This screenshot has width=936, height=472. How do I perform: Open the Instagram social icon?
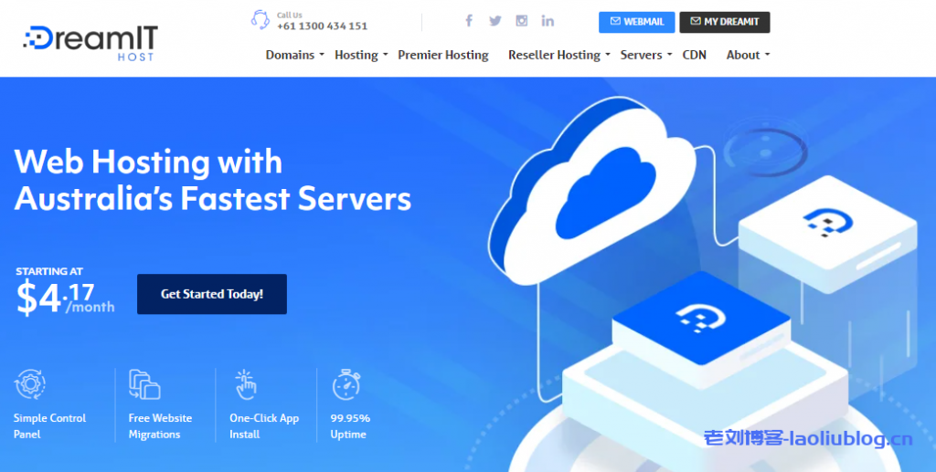tap(522, 21)
